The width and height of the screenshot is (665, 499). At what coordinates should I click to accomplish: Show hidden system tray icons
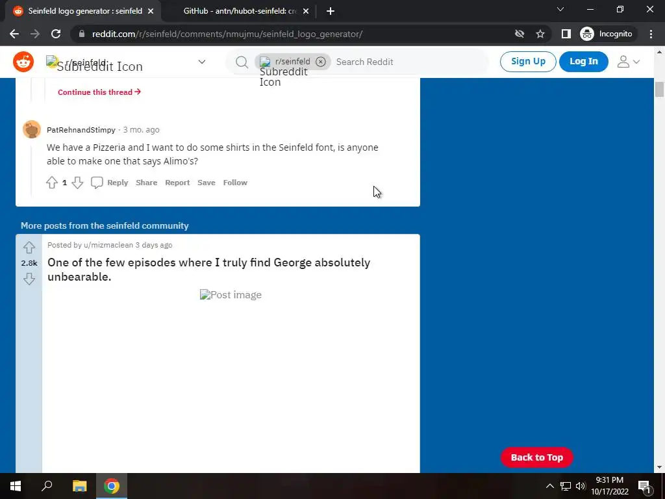coord(549,486)
